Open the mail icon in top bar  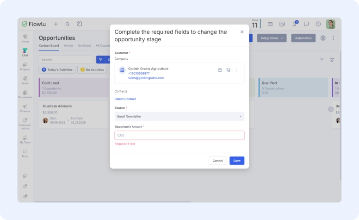(x=270, y=24)
